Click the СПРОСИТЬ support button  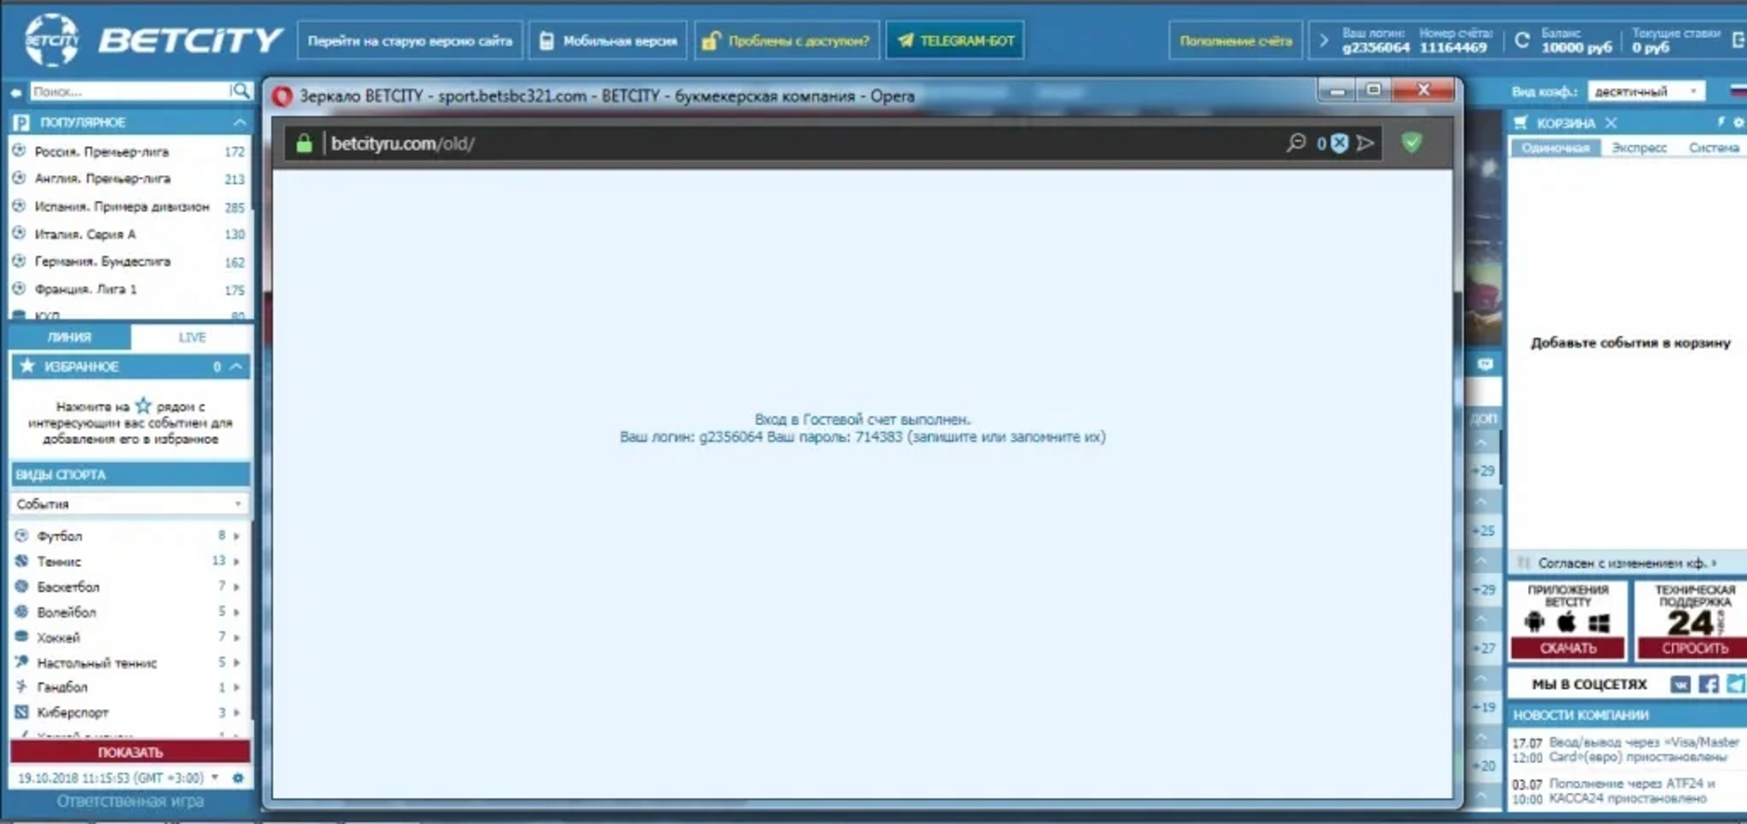point(1694,649)
